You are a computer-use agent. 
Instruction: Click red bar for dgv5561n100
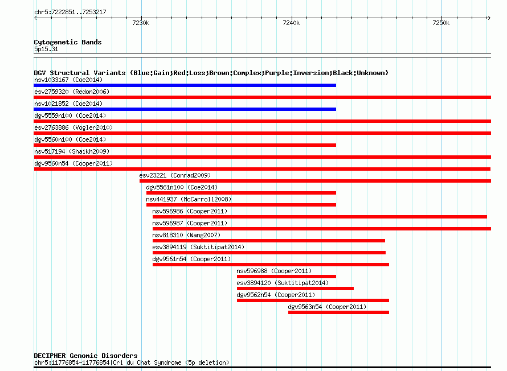pos(241,193)
